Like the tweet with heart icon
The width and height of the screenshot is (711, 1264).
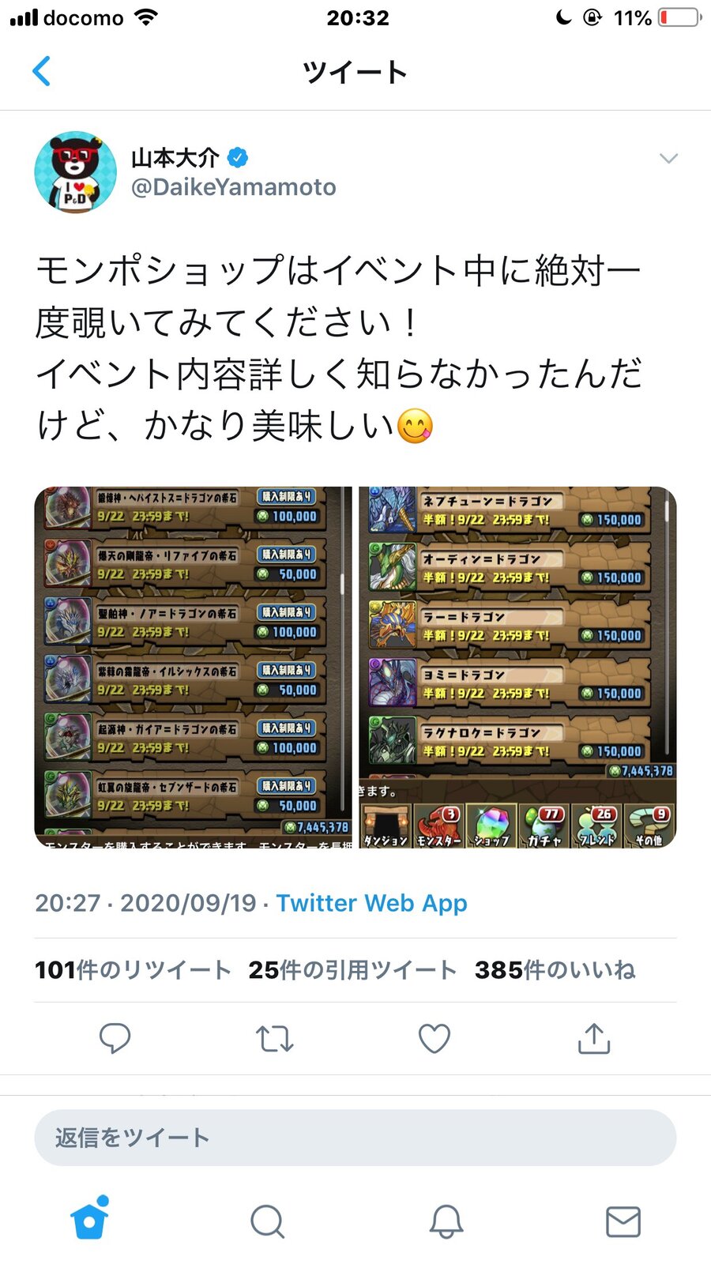pyautogui.click(x=434, y=1039)
